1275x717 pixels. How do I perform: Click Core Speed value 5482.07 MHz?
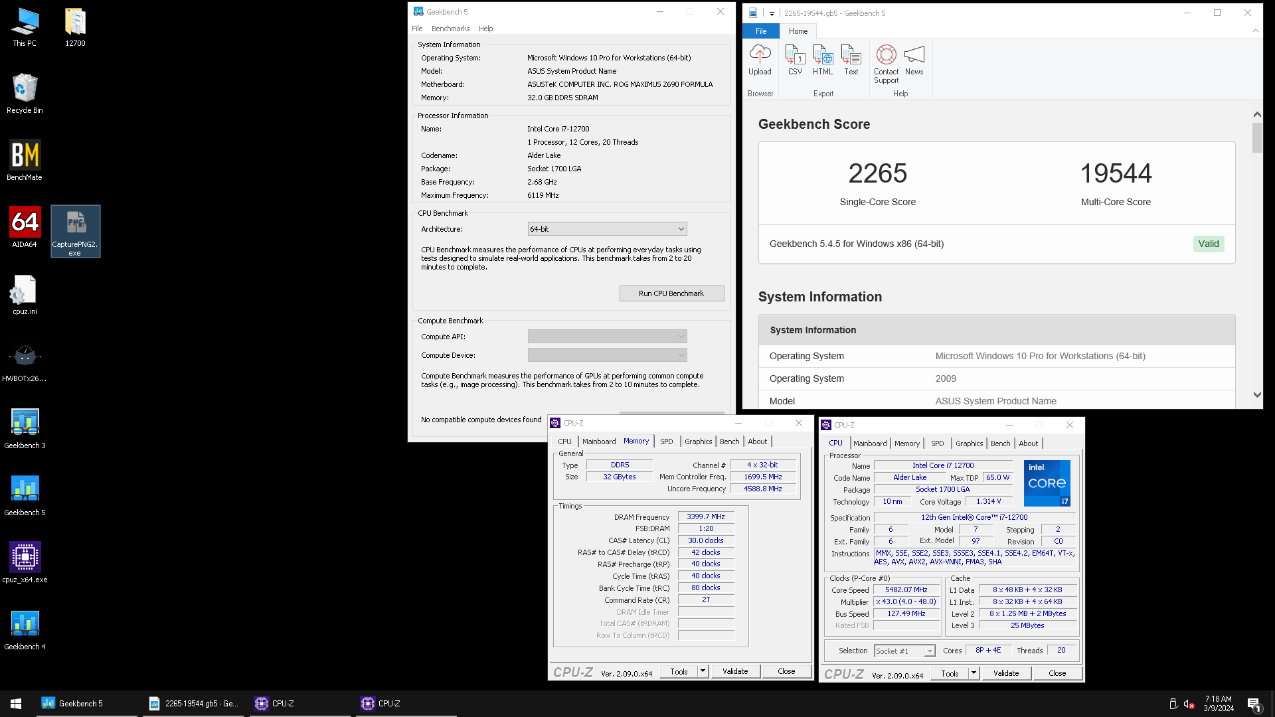pos(906,590)
